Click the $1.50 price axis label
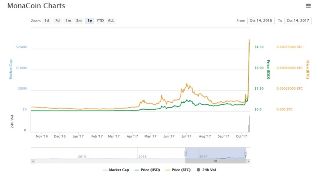The width and height of the screenshot is (313, 174). 259,89
